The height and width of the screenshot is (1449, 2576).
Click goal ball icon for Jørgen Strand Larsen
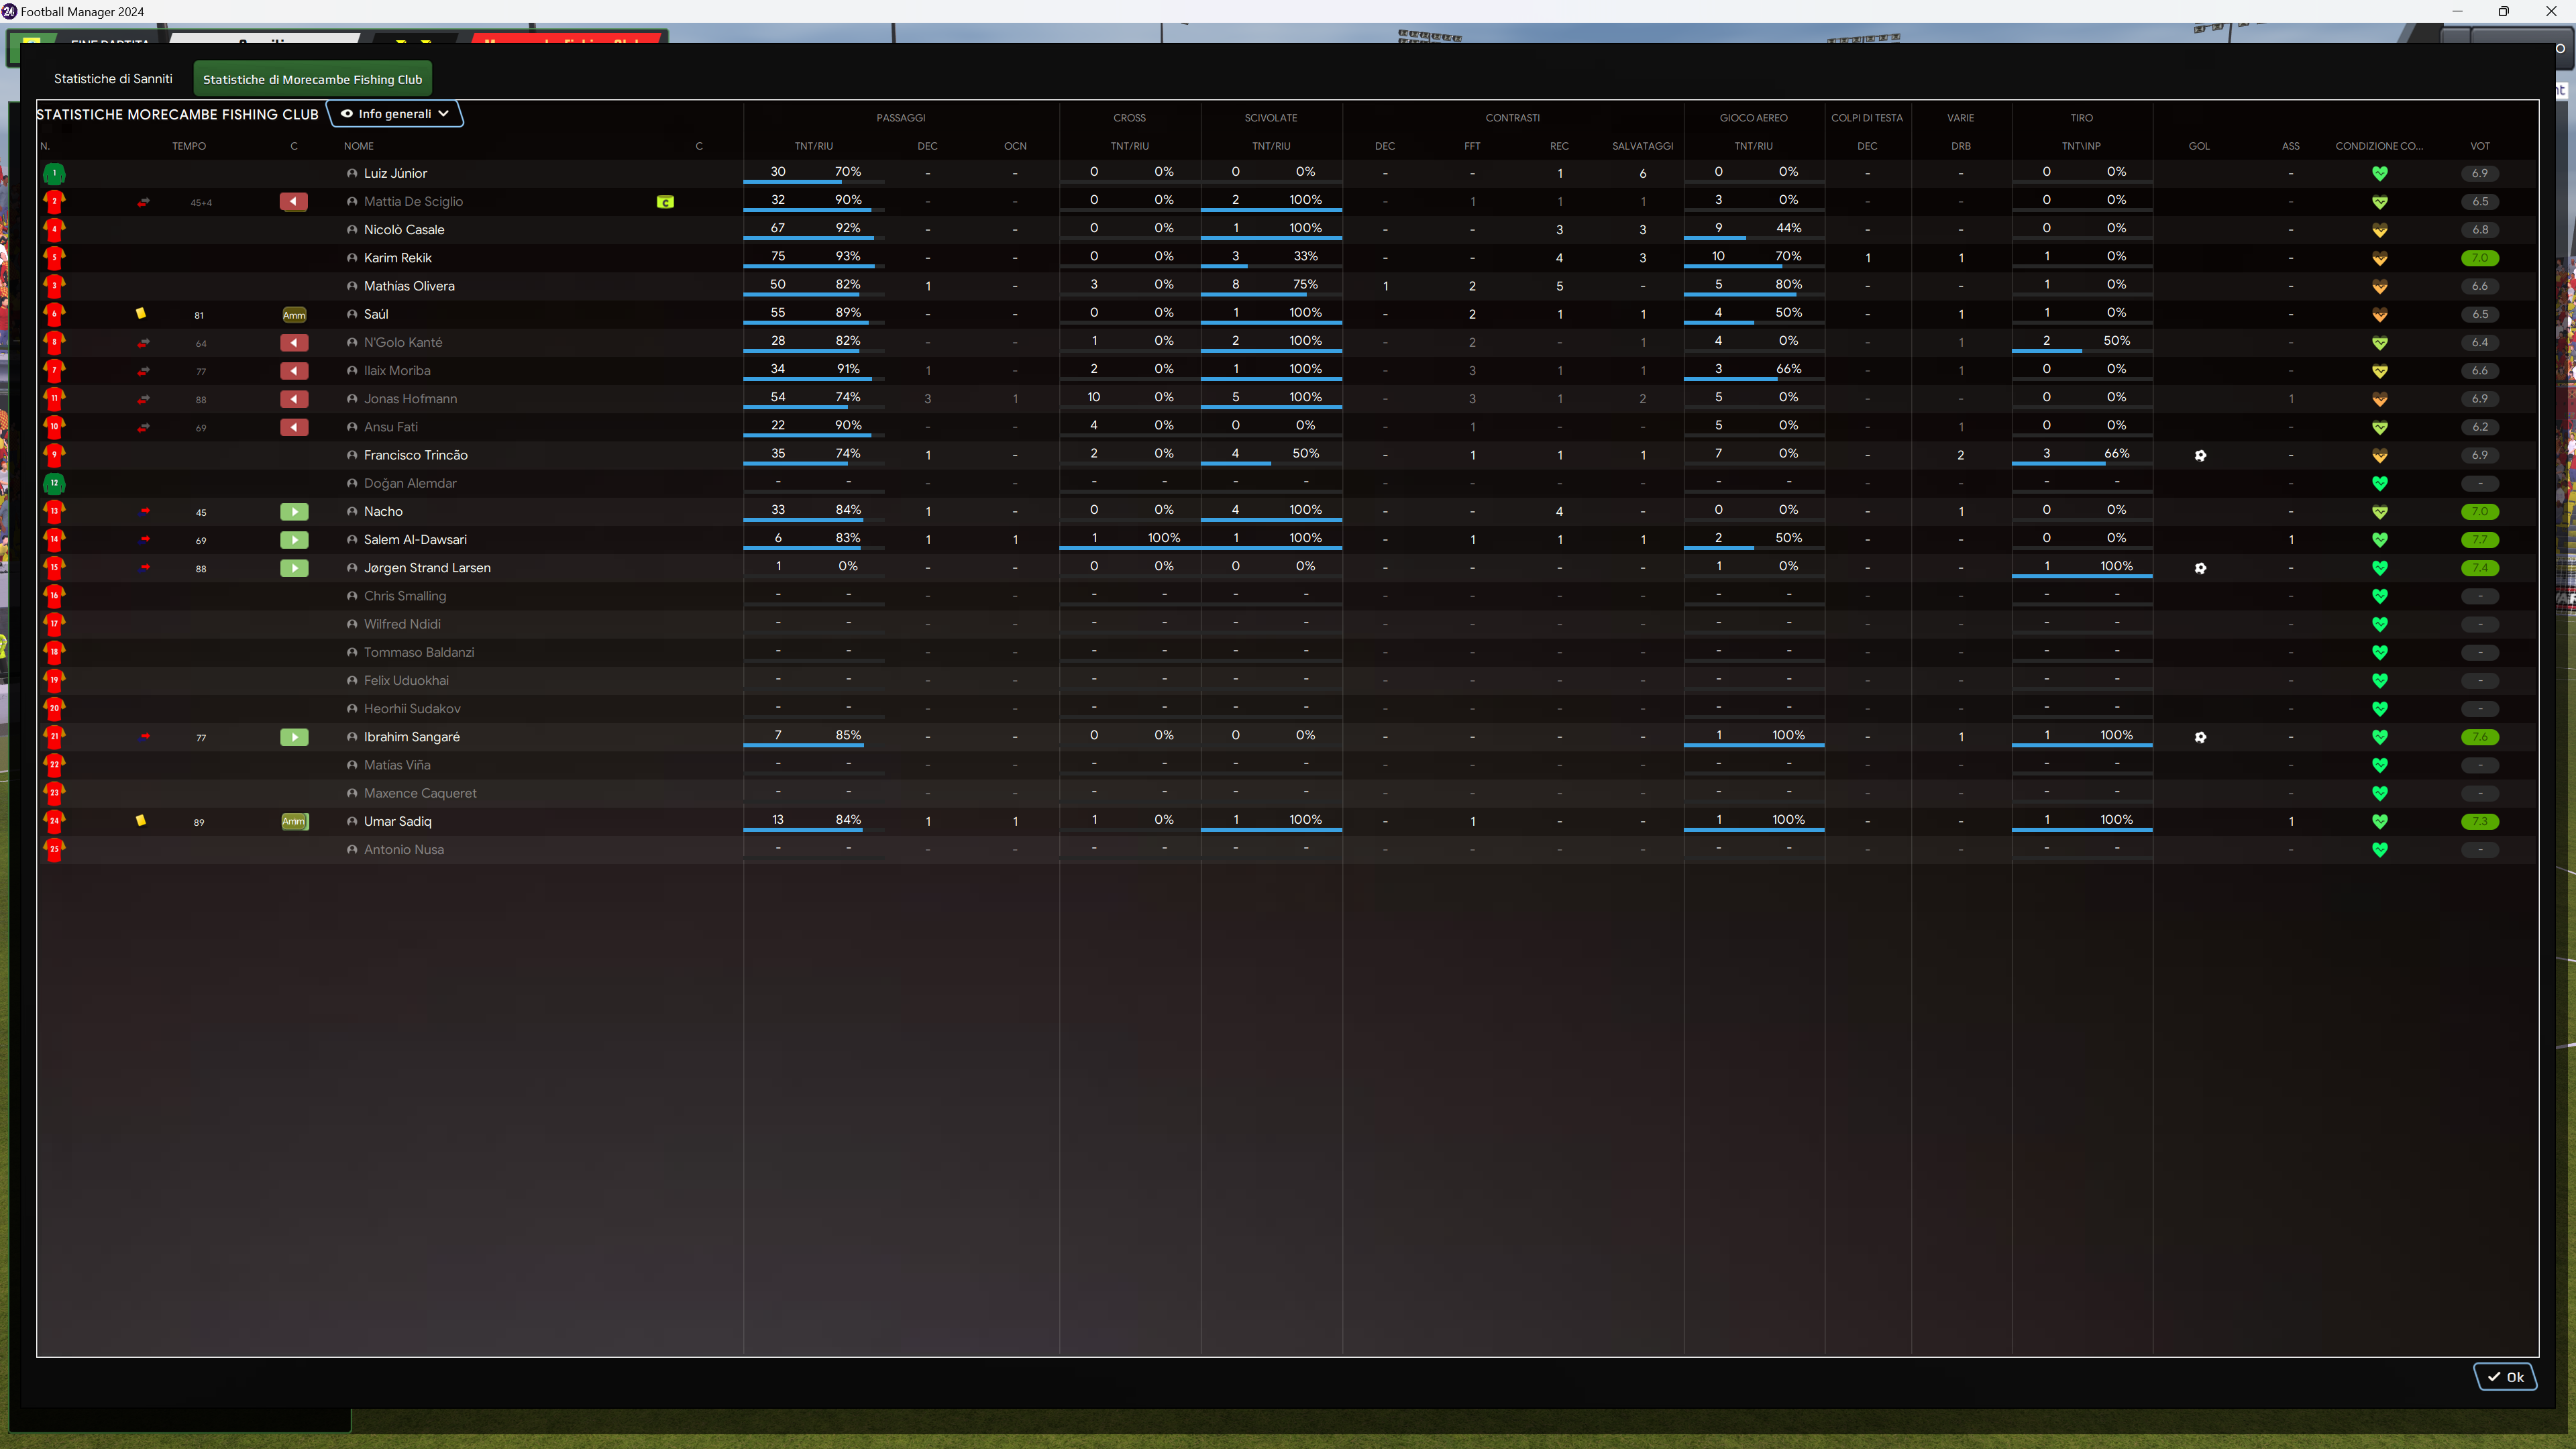(2200, 568)
